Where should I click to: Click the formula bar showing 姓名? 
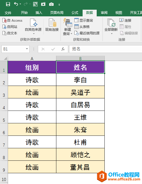[x=106, y=49]
